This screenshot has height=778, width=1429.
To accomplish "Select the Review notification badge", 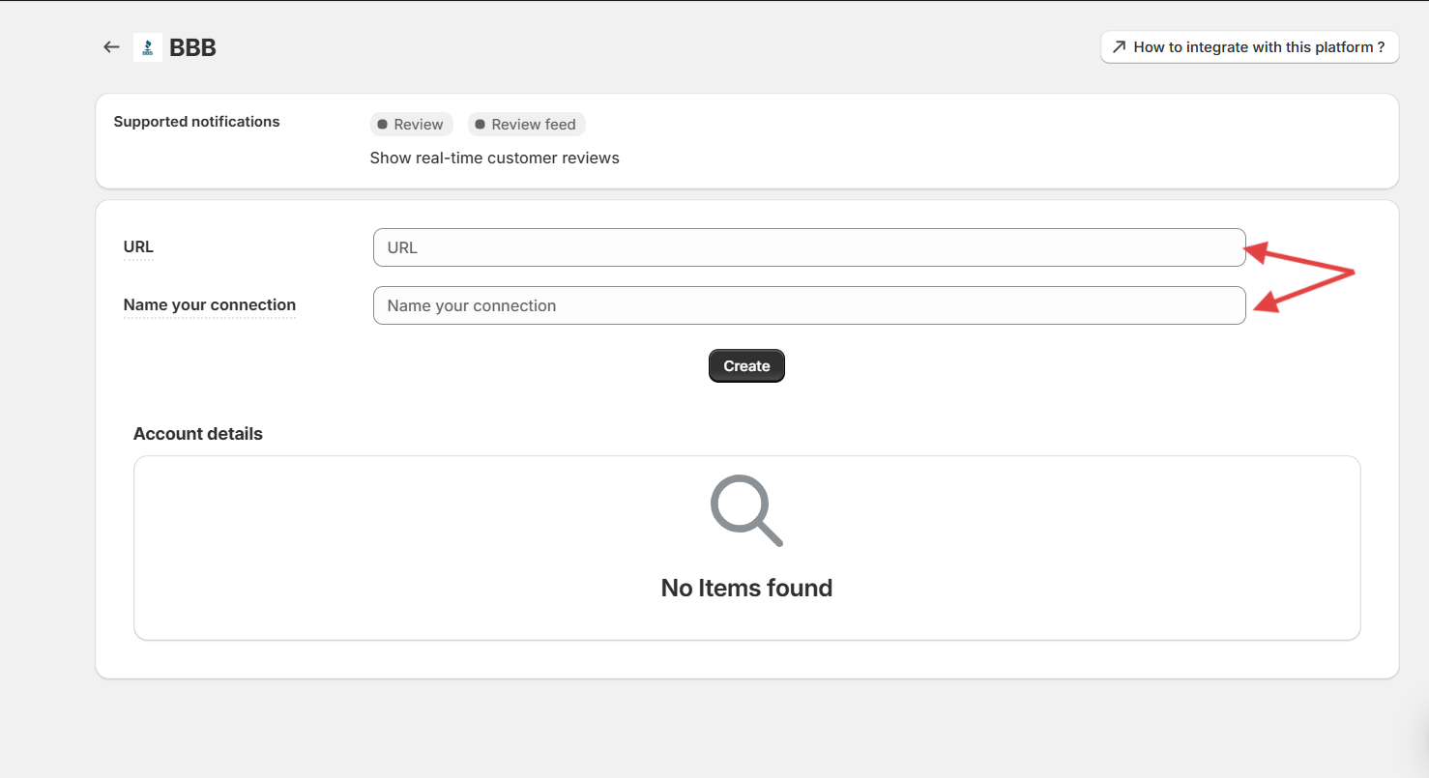I will (x=411, y=125).
